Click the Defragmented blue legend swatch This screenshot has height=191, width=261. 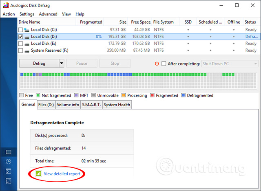(x=183, y=95)
